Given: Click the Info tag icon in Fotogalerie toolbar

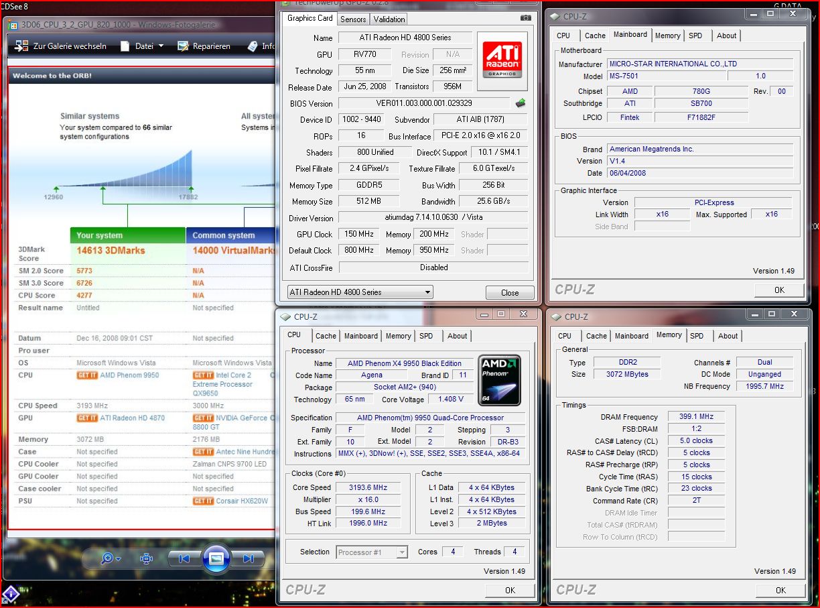Looking at the screenshot, I should coord(252,46).
